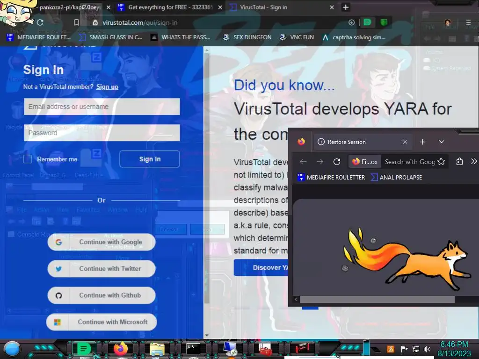
Task: Open Command Prompt from taskbar
Action: pyautogui.click(x=193, y=348)
